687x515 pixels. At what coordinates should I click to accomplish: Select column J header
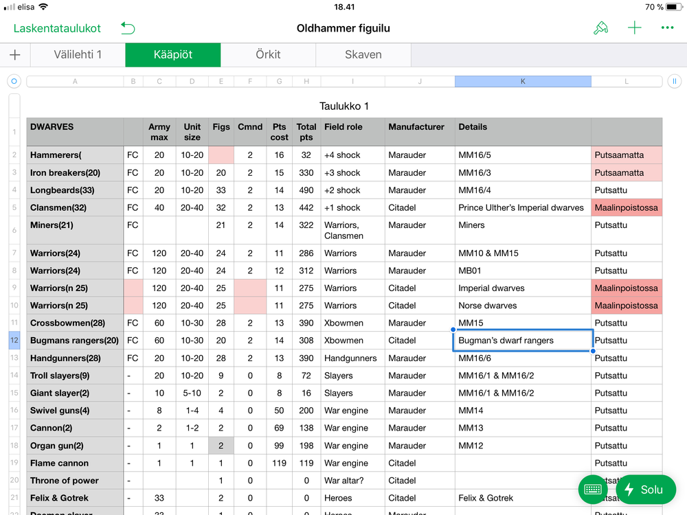[420, 82]
